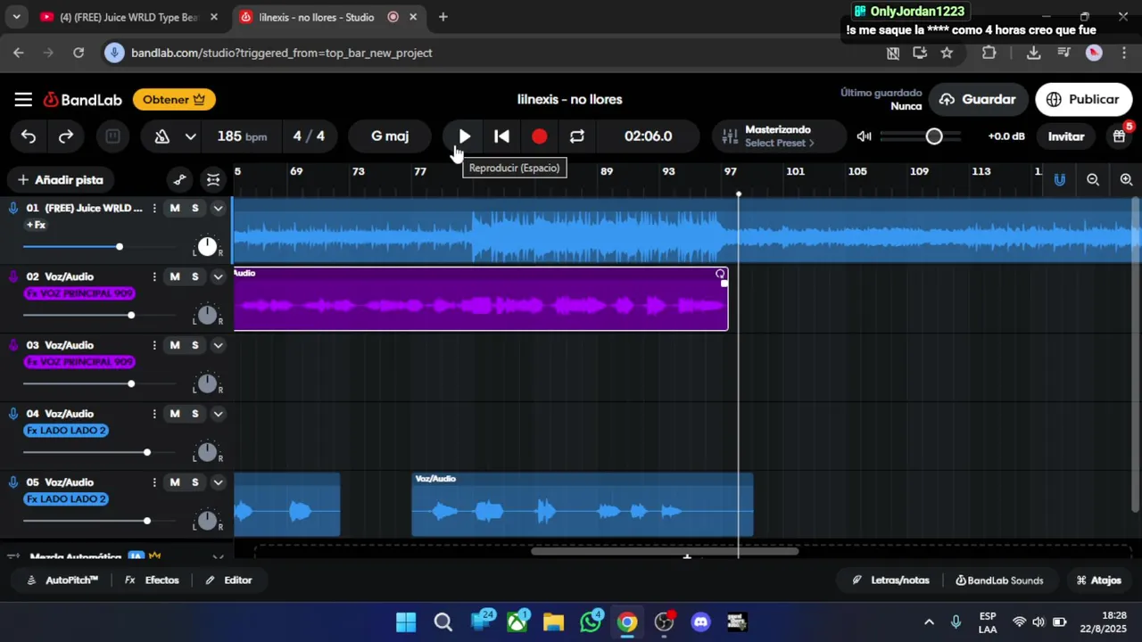
Task: Click track 04 microphone icon
Action: 12,414
